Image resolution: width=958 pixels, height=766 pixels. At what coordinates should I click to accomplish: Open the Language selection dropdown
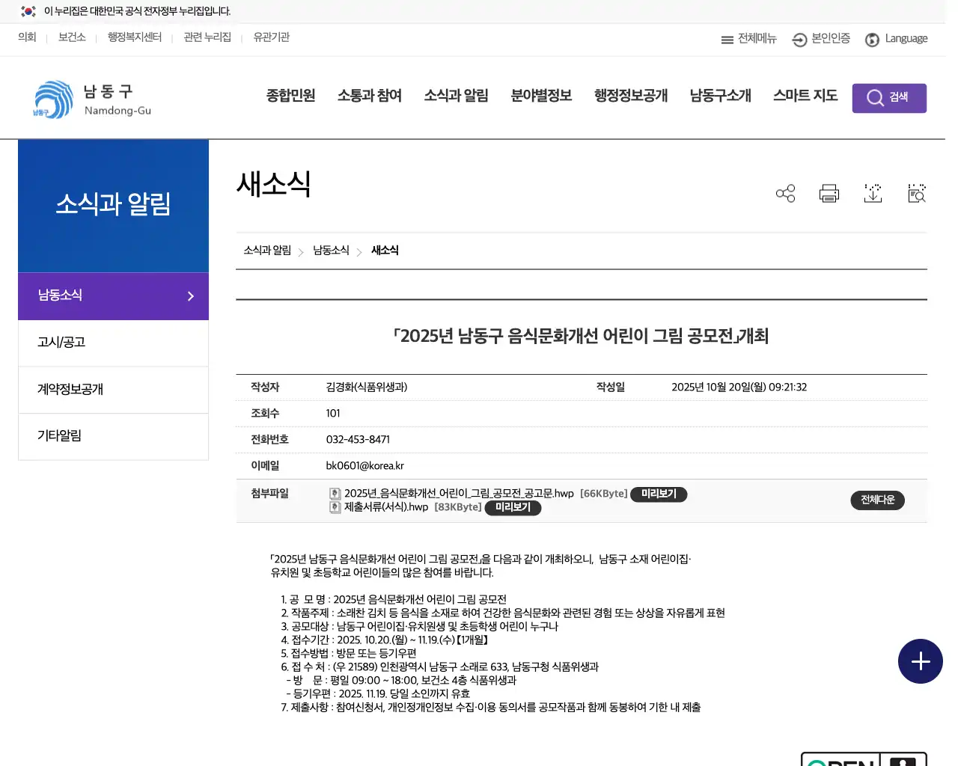pos(897,40)
